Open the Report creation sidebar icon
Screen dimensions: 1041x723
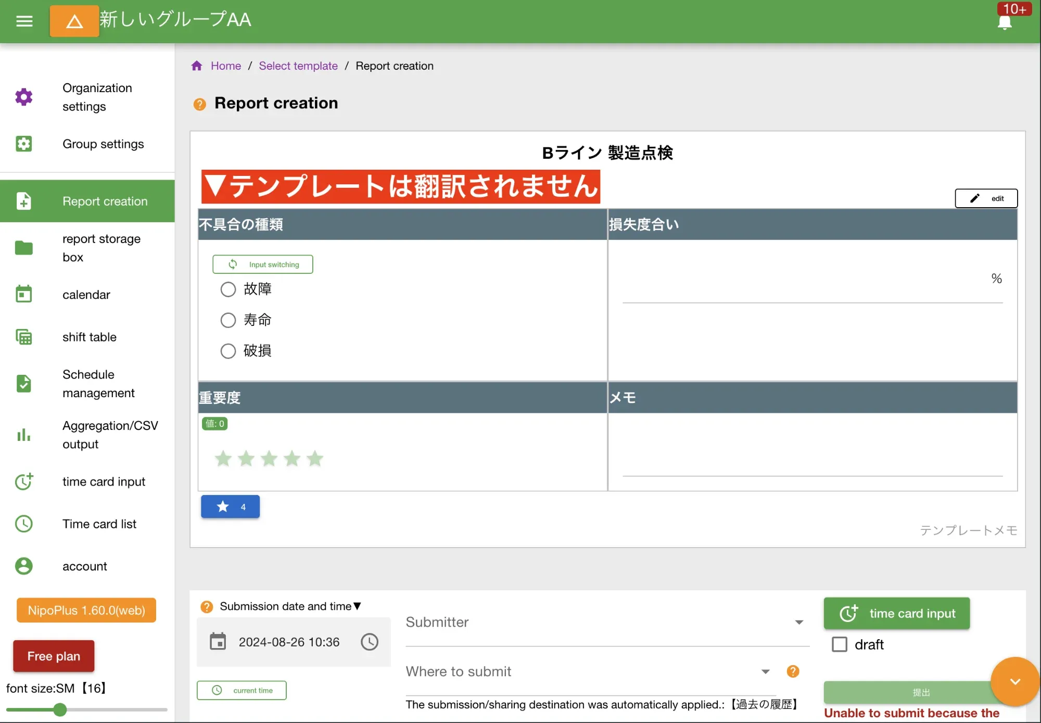coord(24,201)
